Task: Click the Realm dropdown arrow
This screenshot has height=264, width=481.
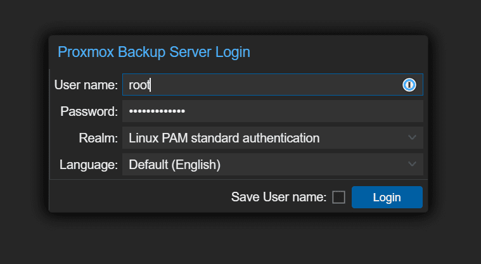Action: pyautogui.click(x=412, y=137)
